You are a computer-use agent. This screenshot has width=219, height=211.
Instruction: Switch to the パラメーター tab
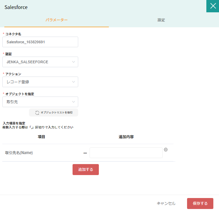(57, 20)
